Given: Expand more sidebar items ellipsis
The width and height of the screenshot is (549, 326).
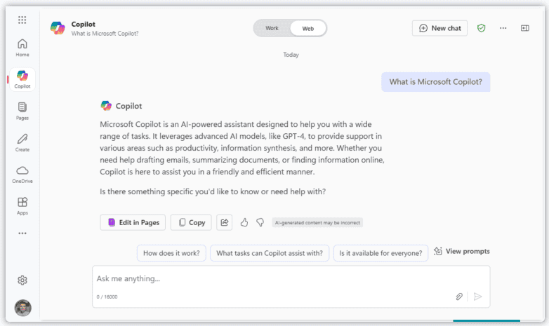Looking at the screenshot, I should pos(22,233).
